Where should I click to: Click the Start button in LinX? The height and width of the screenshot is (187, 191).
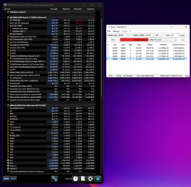113,40
